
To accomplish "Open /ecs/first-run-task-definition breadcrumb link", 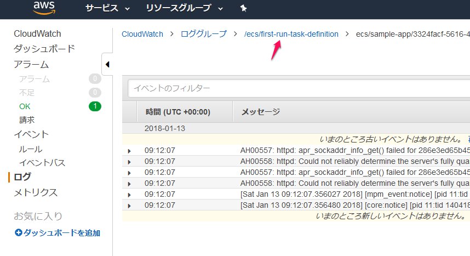I will pyautogui.click(x=291, y=34).
